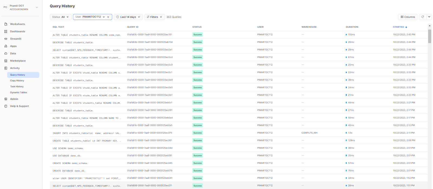This screenshot has height=189, width=433.
Task: Select Query History under Activity
Action: (23, 75)
